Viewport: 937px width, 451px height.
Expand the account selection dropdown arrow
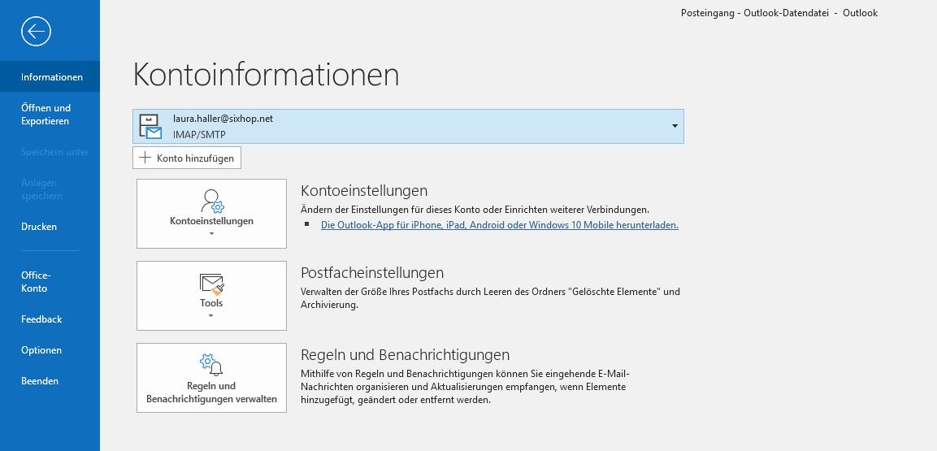(x=675, y=126)
